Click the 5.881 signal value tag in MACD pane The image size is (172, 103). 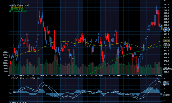point(166,82)
